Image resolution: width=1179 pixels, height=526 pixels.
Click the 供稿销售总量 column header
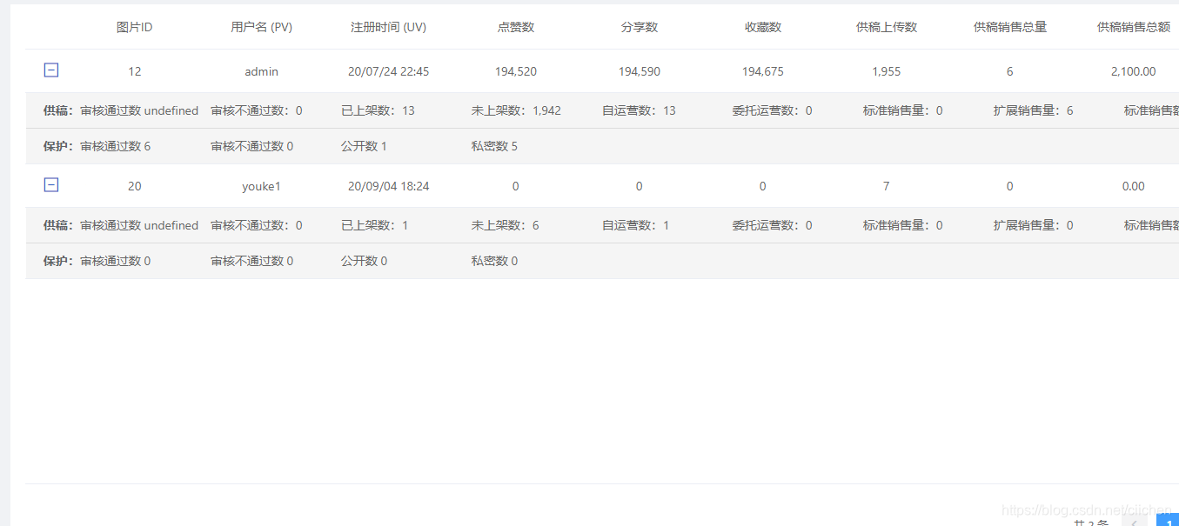point(1010,27)
